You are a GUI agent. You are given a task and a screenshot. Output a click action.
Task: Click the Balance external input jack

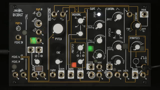pyautogui.click(x=129, y=14)
